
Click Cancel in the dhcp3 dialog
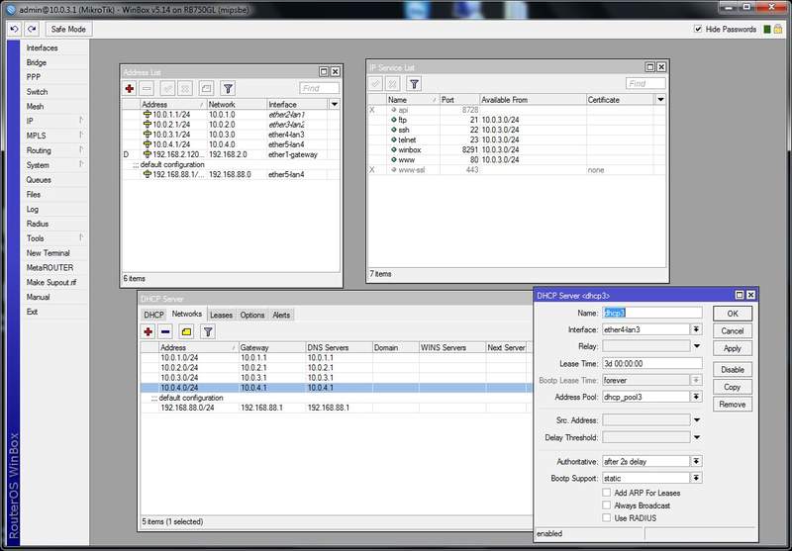point(733,331)
